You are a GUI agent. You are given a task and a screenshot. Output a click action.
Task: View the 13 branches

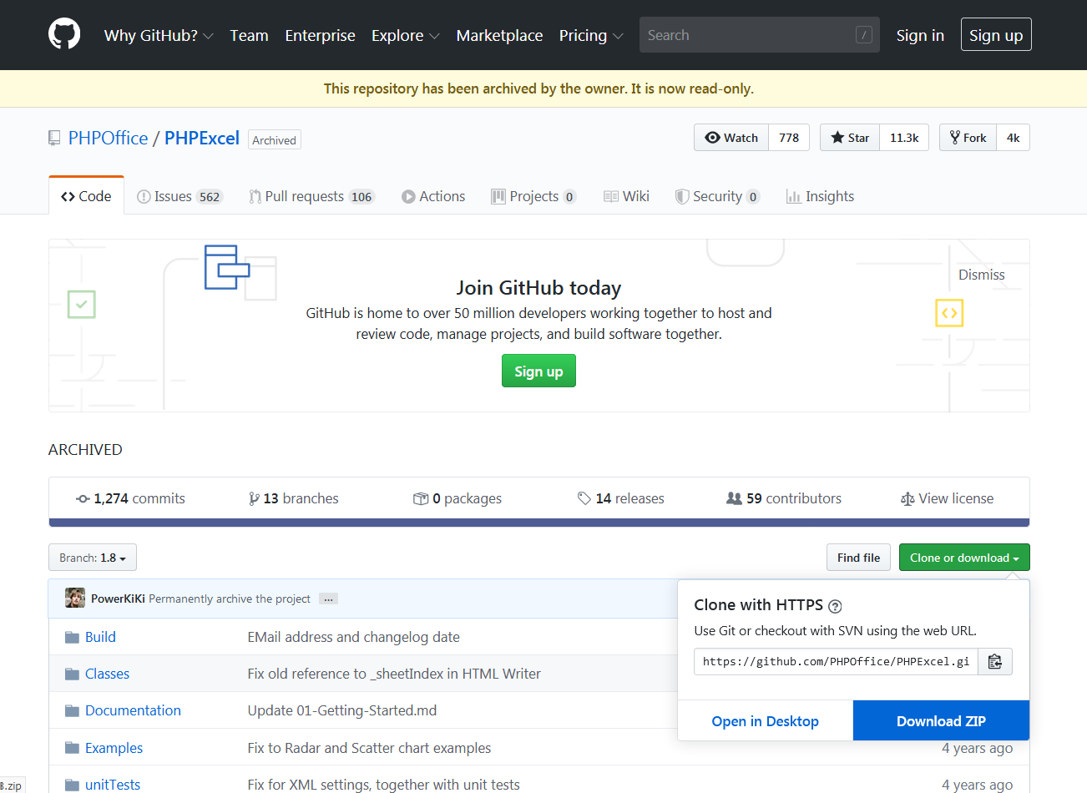[294, 498]
